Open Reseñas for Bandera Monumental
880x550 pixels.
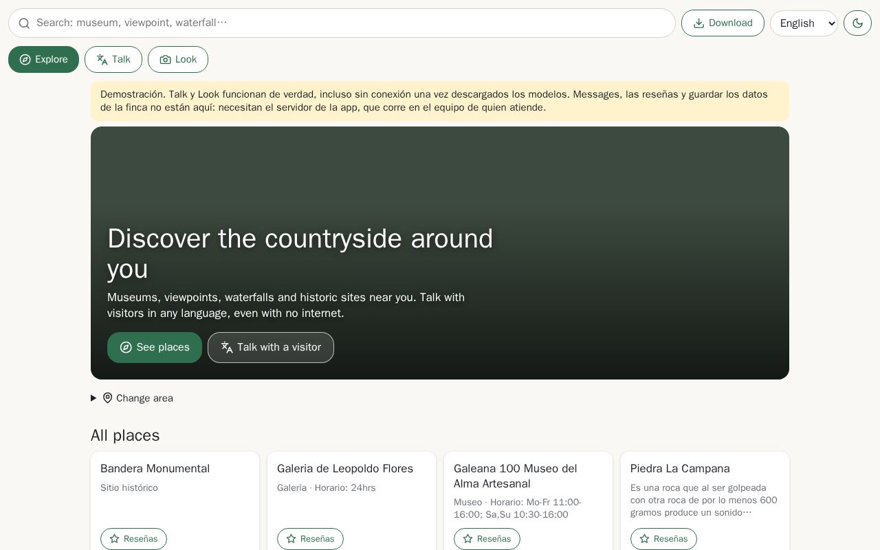coord(133,539)
